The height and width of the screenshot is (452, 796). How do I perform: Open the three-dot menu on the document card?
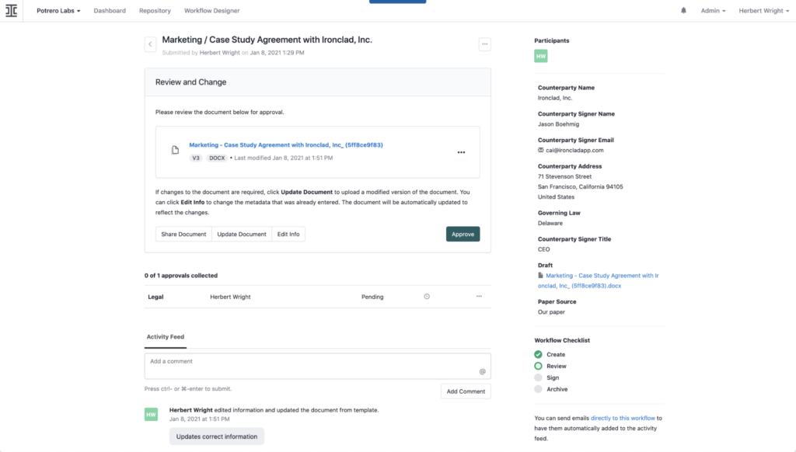461,152
